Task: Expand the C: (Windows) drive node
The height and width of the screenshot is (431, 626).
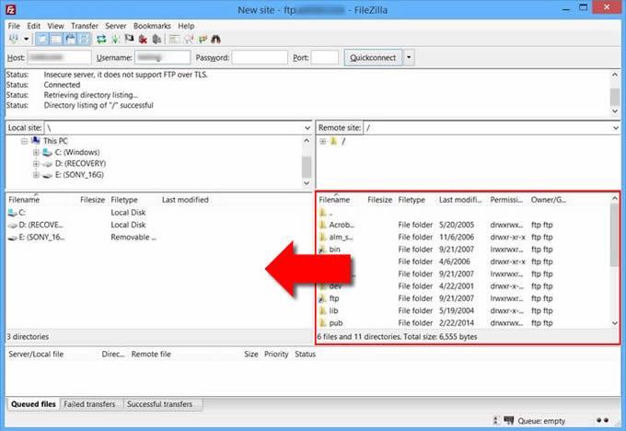Action: [36, 152]
